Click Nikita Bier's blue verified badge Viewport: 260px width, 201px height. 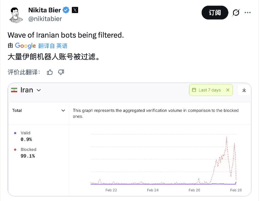[x=66, y=10]
